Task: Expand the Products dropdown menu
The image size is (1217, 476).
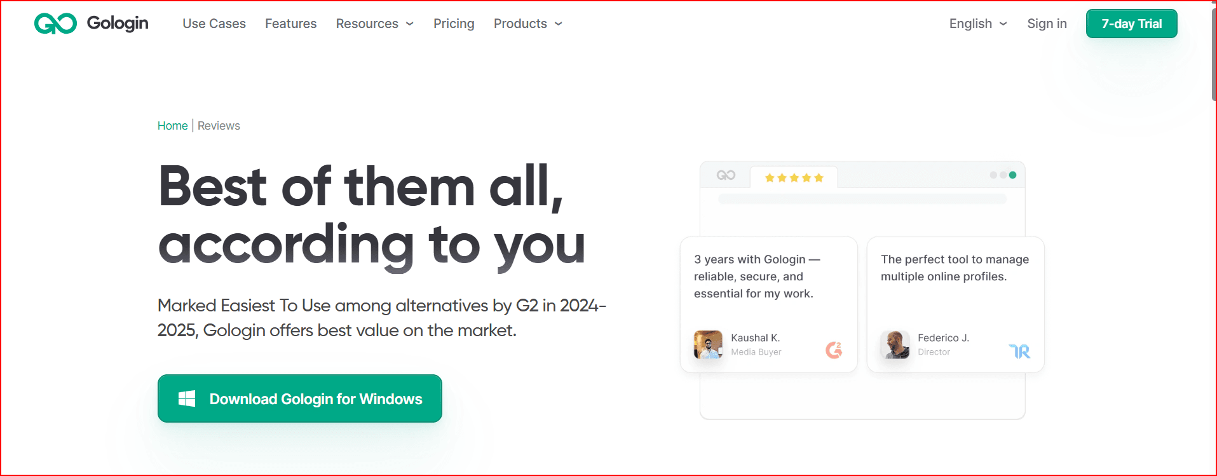Action: (x=527, y=24)
